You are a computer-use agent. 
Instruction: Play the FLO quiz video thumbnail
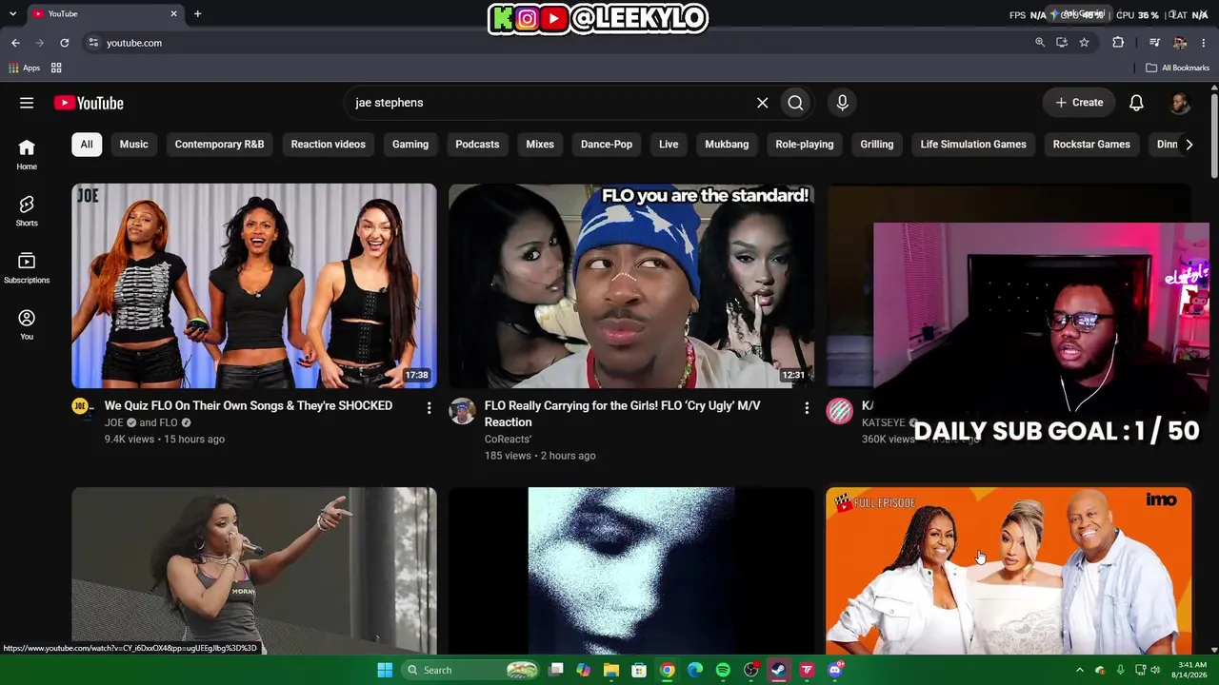(254, 285)
